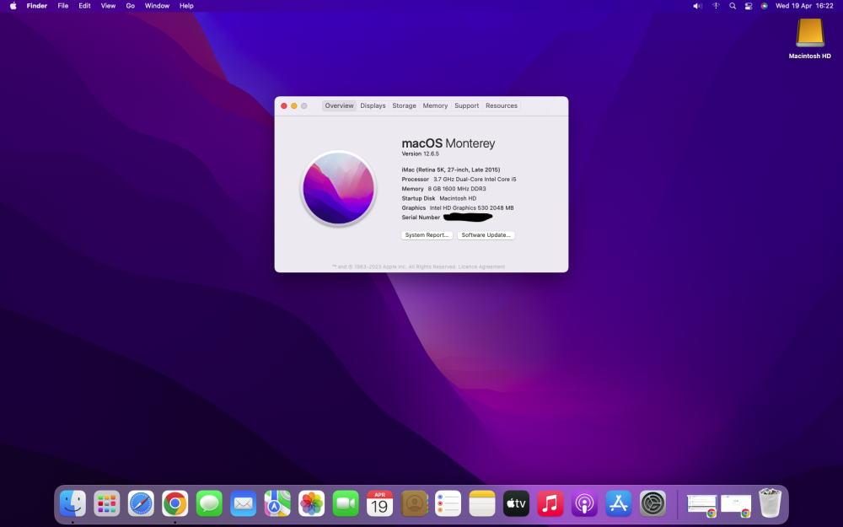Launch FaceTime from the Dock
The image size is (843, 527).
346,504
